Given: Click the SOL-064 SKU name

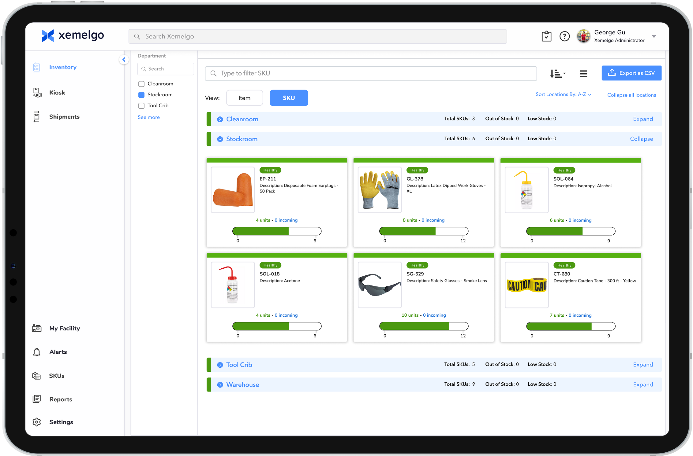Looking at the screenshot, I should (564, 179).
